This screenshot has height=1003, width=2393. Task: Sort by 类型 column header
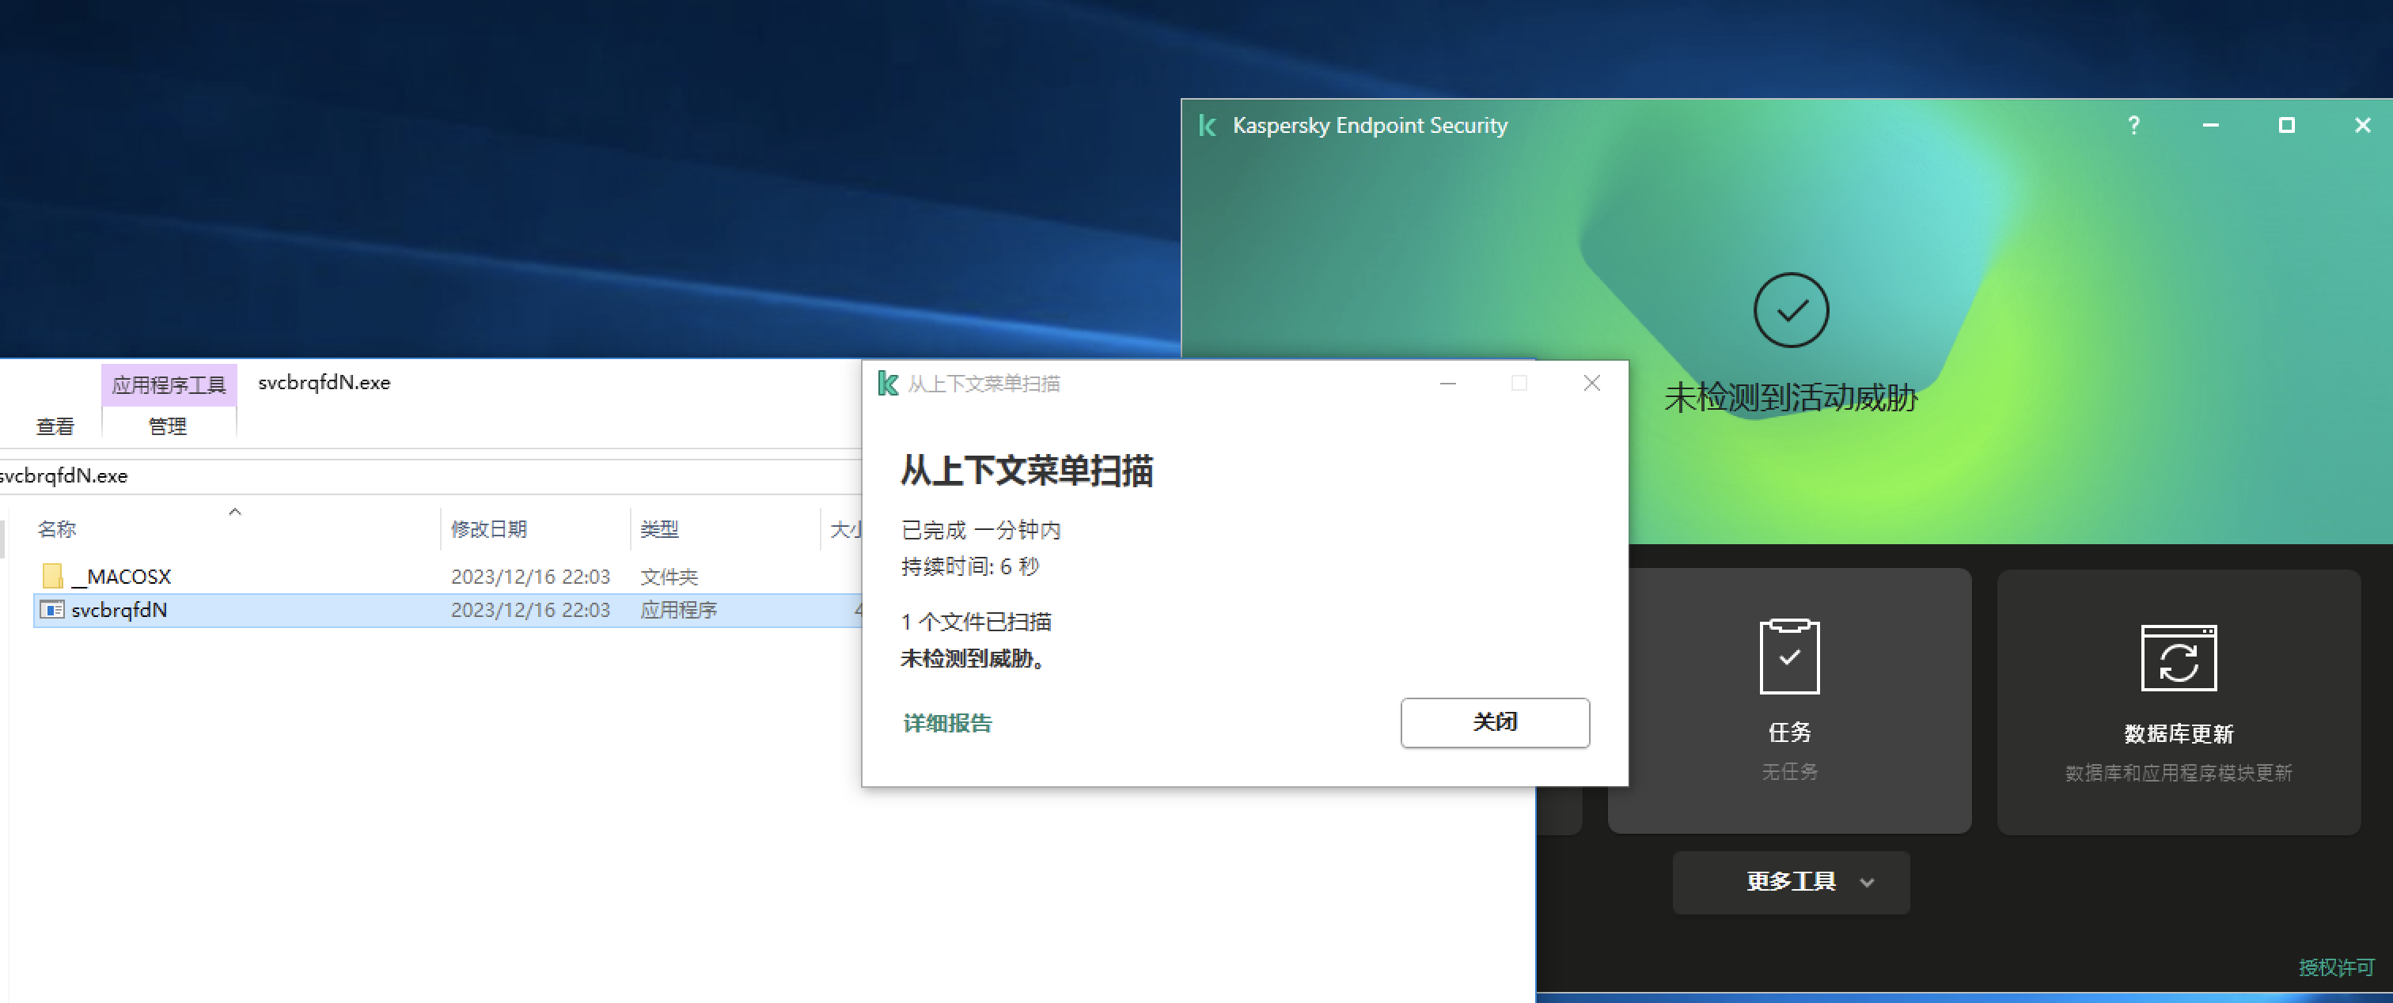pos(658,529)
